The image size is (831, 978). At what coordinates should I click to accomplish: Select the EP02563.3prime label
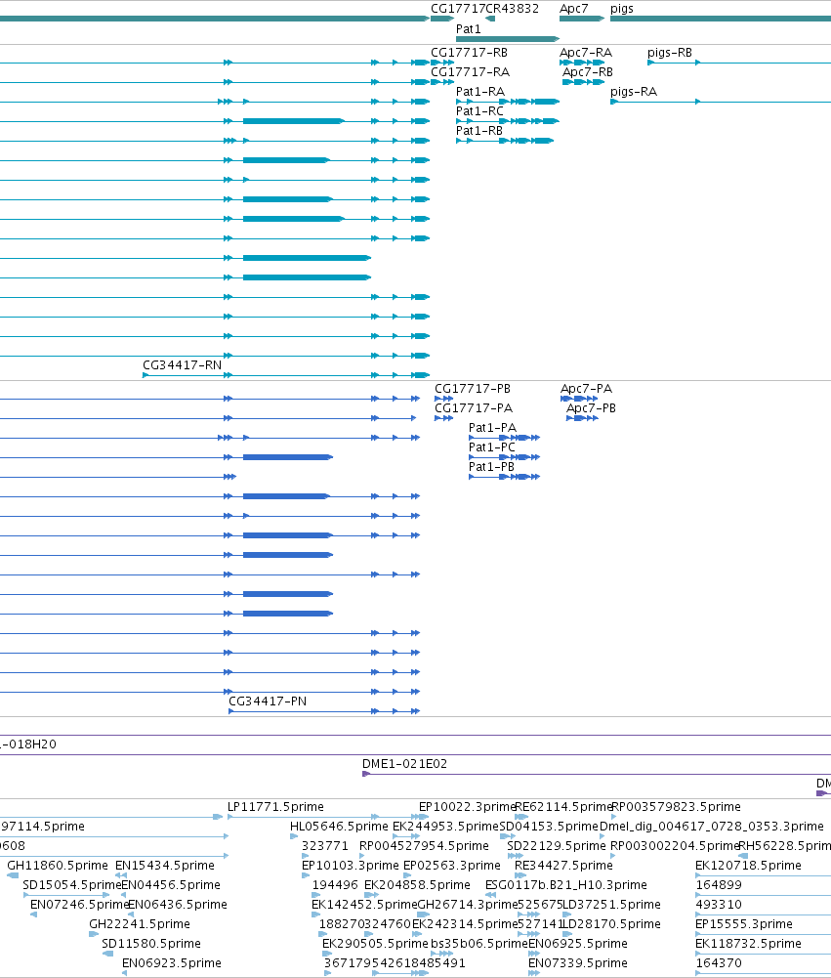pyautogui.click(x=452, y=866)
